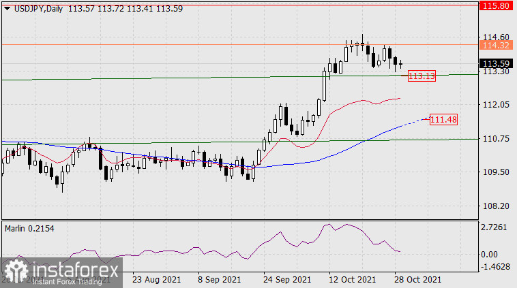517x288 pixels.
Task: Click the triangle arrow beside USDJPY,Daily
Action: (x=7, y=7)
